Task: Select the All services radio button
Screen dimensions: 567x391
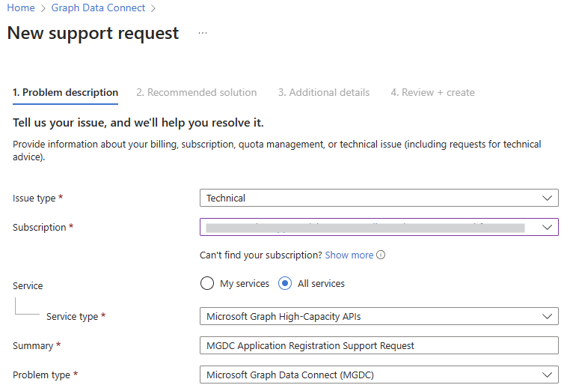Action: [x=285, y=283]
